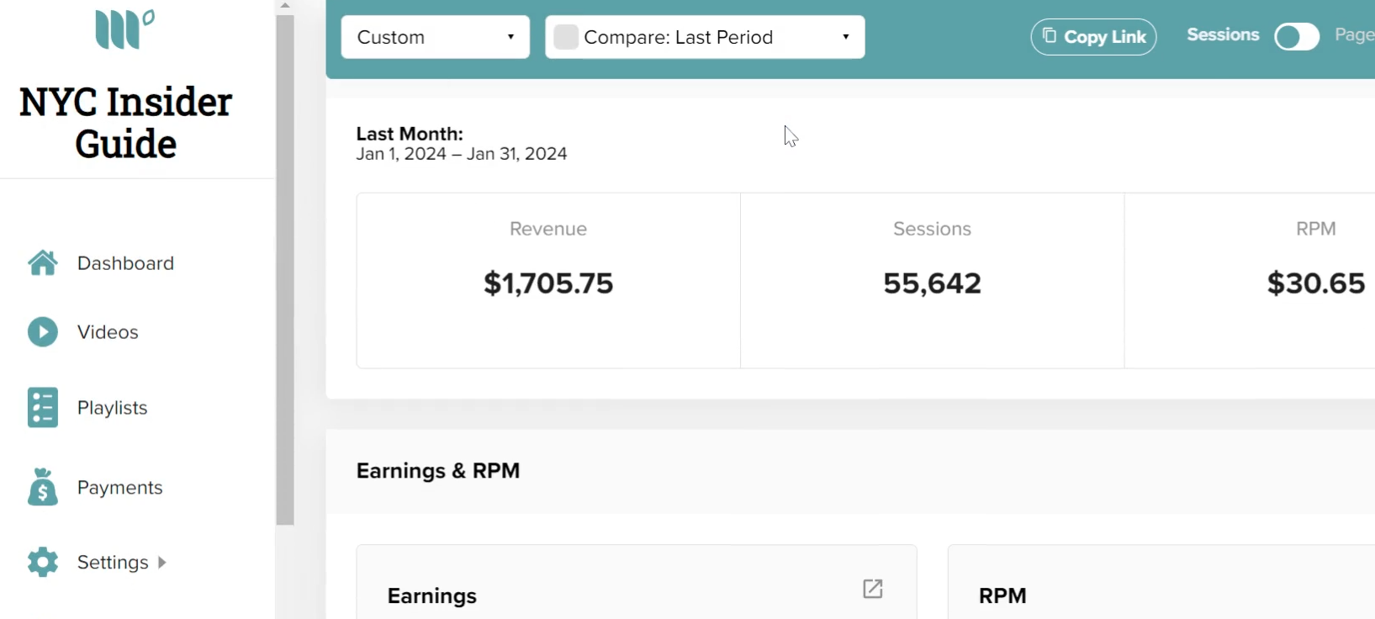
Task: Click the RPM chart card title
Action: (x=1002, y=596)
